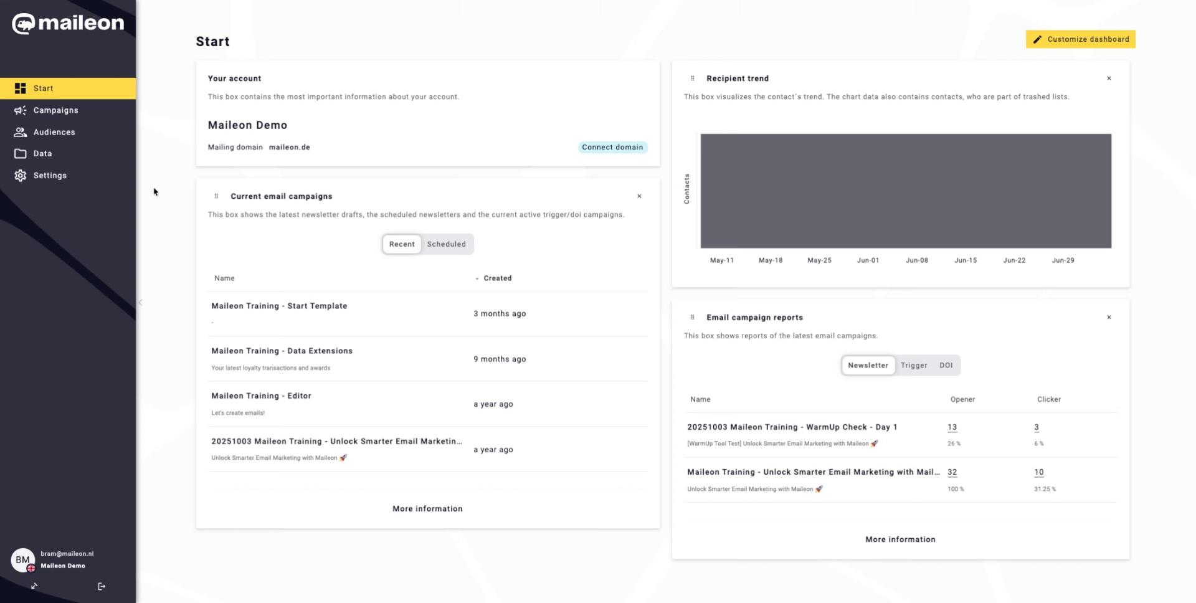This screenshot has width=1196, height=603.
Task: Open the Settings gear icon
Action: click(21, 176)
